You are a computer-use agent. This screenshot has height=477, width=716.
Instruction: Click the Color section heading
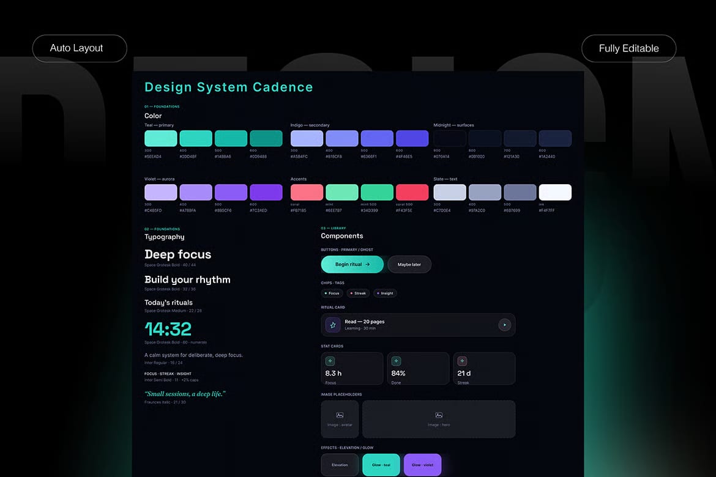(153, 116)
